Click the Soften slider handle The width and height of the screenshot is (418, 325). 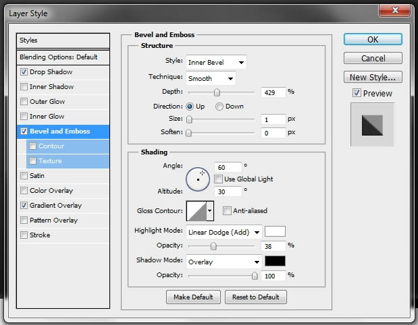(x=188, y=133)
